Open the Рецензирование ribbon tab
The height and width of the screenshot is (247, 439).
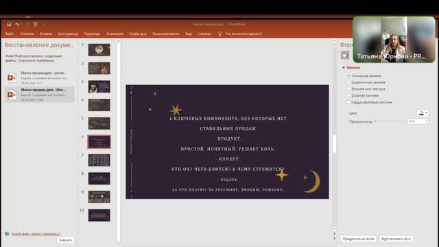pos(166,34)
